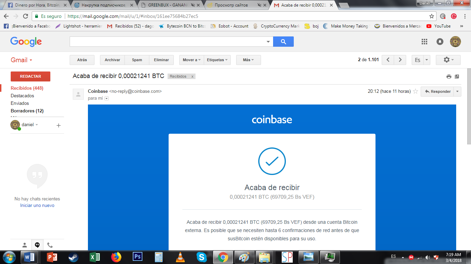Open Steam from the taskbar
Screen dimensions: 471x264
(x=73, y=257)
